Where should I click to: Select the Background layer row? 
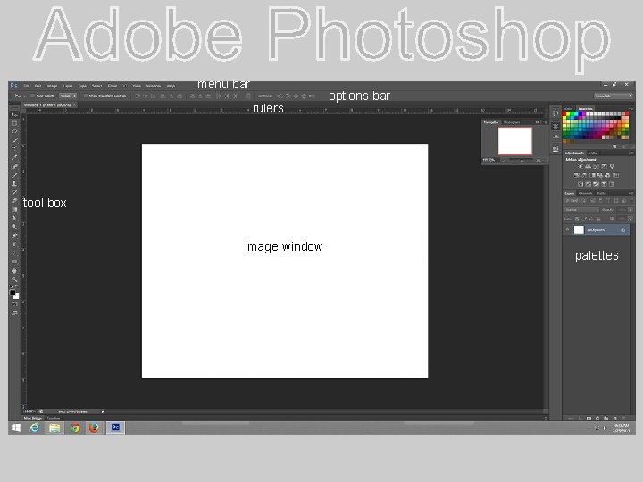tap(597, 230)
